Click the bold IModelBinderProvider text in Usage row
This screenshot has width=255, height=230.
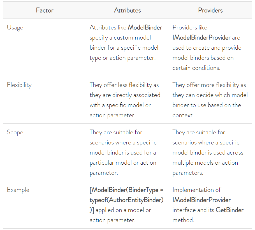tap(201, 38)
